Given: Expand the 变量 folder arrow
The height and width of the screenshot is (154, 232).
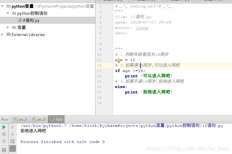Looking at the screenshot, I should point(8,27).
